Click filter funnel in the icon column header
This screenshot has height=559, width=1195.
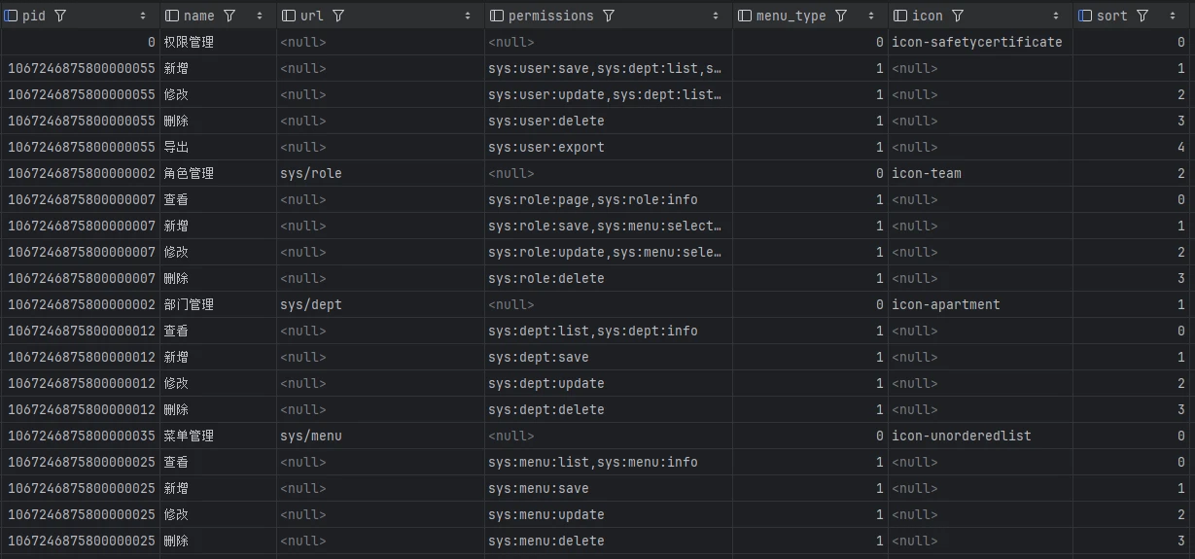pos(958,16)
